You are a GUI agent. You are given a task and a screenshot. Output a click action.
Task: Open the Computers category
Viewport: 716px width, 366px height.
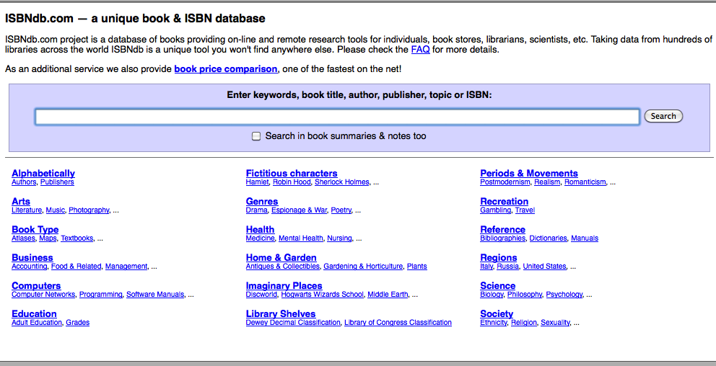(x=36, y=286)
